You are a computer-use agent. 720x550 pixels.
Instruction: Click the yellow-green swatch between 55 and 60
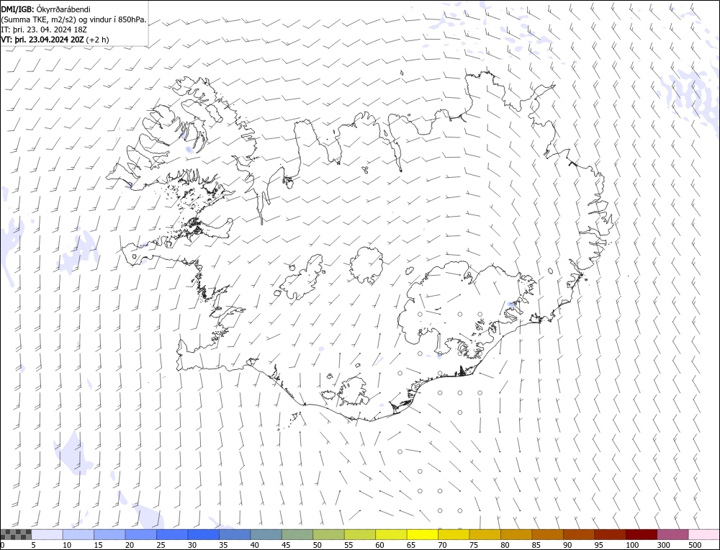[x=360, y=534]
